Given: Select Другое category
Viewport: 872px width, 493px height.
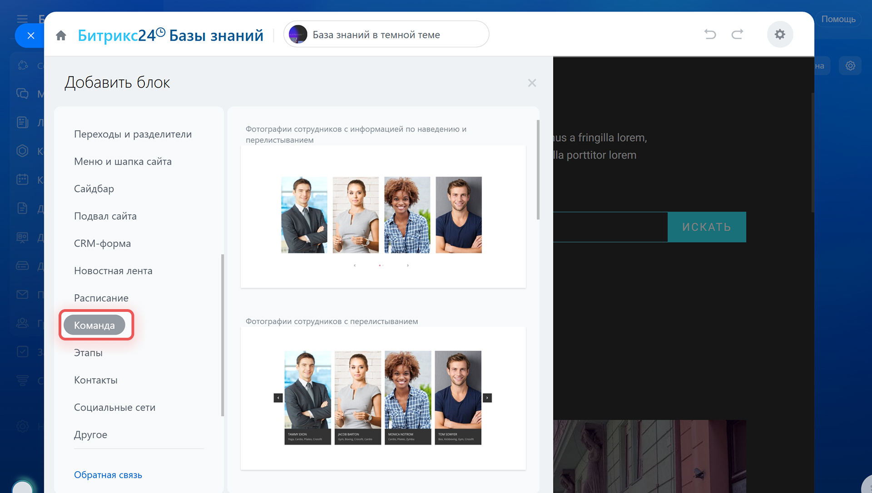Looking at the screenshot, I should [90, 434].
